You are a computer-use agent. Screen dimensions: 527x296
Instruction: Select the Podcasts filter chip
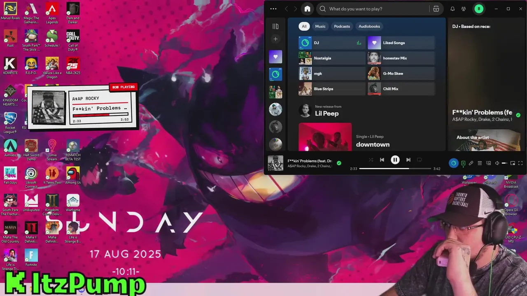click(x=342, y=26)
